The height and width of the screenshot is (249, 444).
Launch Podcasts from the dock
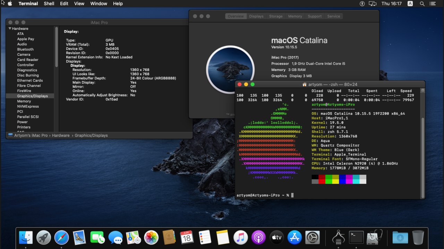coord(258,238)
